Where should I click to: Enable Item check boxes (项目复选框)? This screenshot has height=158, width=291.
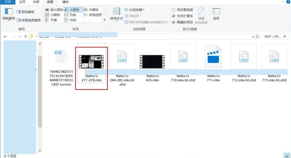click(x=174, y=10)
